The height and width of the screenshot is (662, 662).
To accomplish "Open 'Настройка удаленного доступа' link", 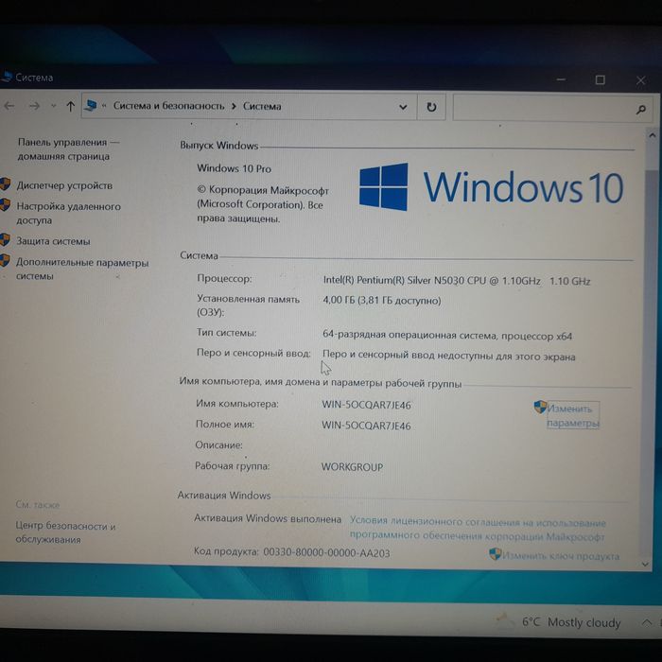I will click(68, 213).
